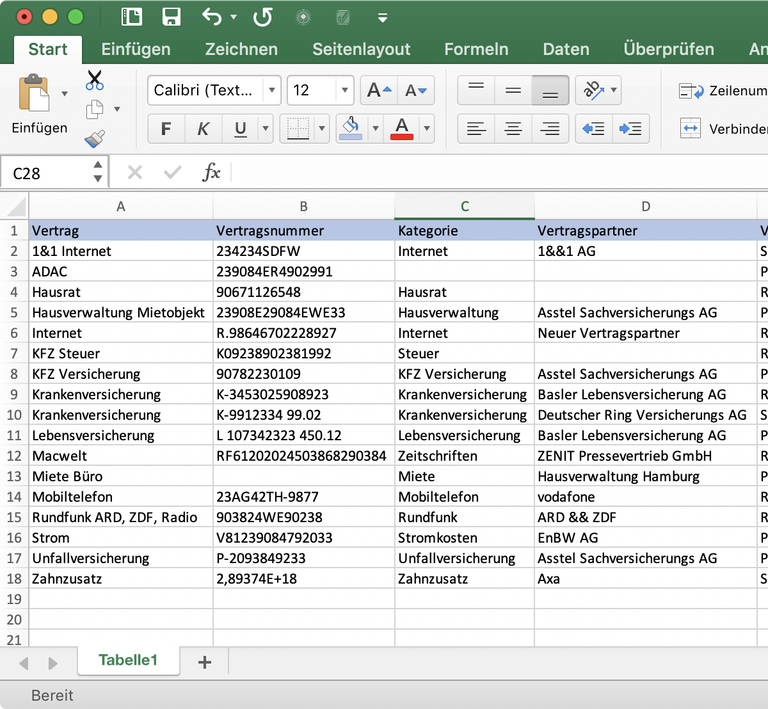
Task: Toggle bold with the F button
Action: pos(166,129)
